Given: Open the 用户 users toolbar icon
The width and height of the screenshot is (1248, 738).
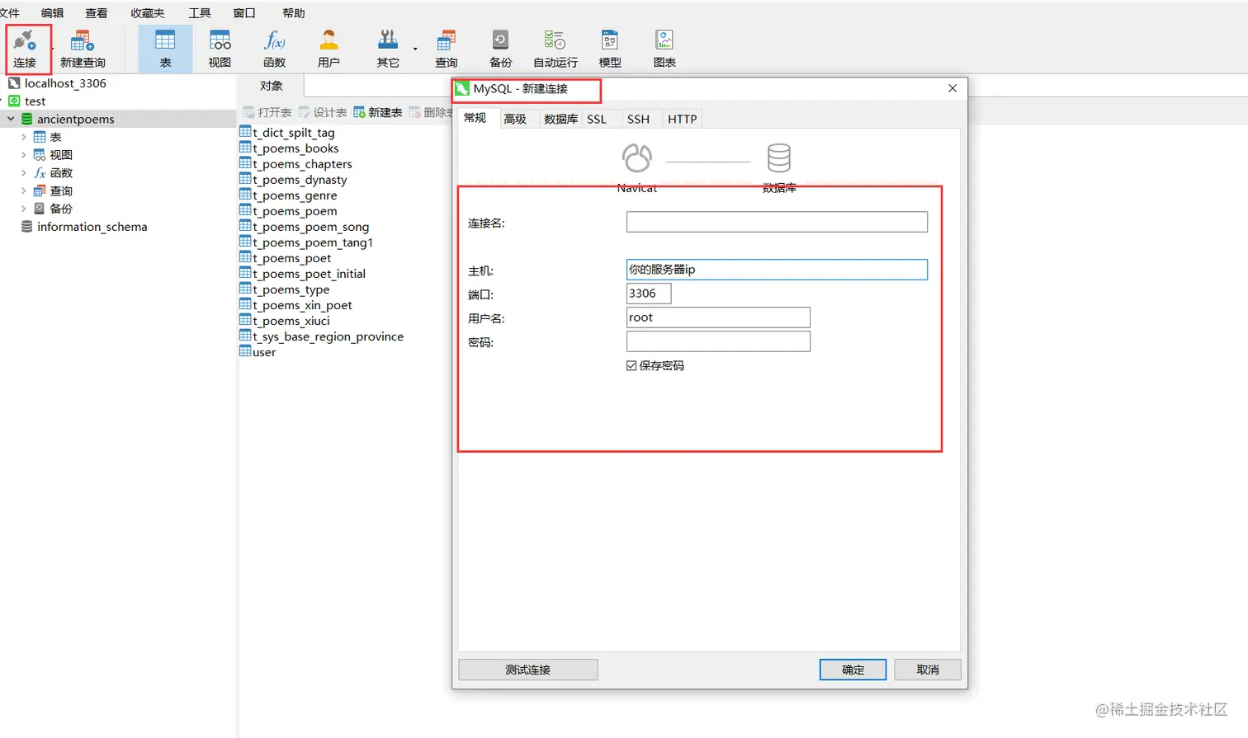Looking at the screenshot, I should [329, 49].
